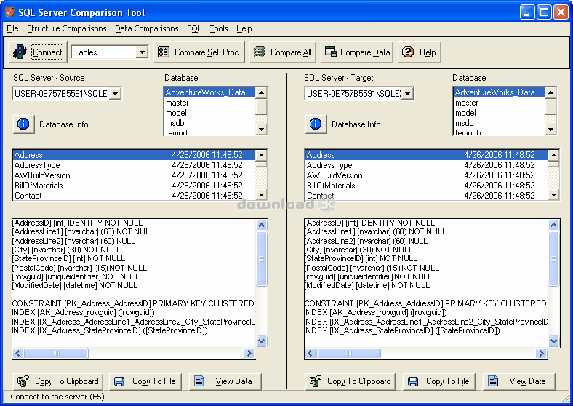Click the Compare Data window icon
Viewport: 573px width, 406px height.
tap(330, 51)
